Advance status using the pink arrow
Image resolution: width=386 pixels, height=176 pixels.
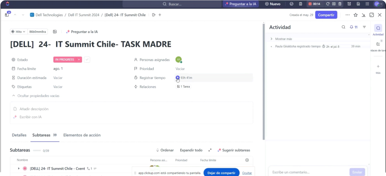tap(79, 60)
